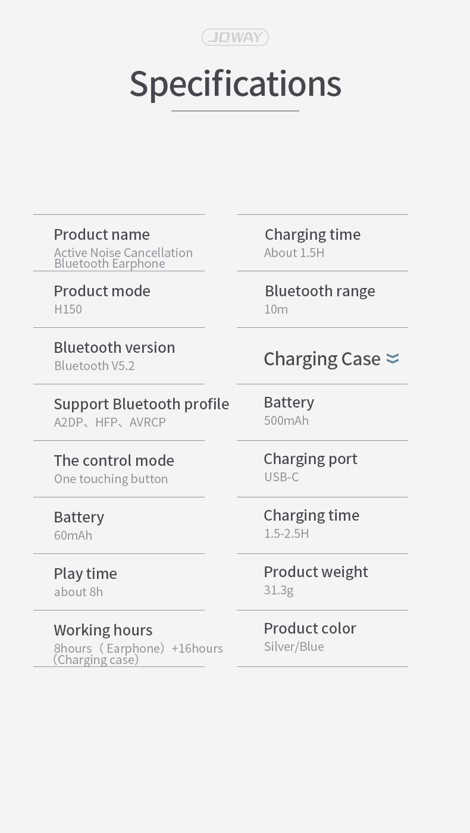Click the Silver/Blue product color value
The width and height of the screenshot is (470, 833).
click(294, 647)
